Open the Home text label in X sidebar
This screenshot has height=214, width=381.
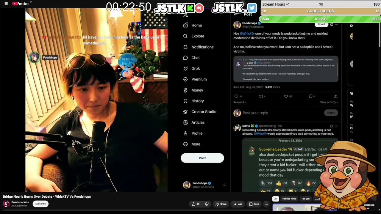tap(196, 26)
